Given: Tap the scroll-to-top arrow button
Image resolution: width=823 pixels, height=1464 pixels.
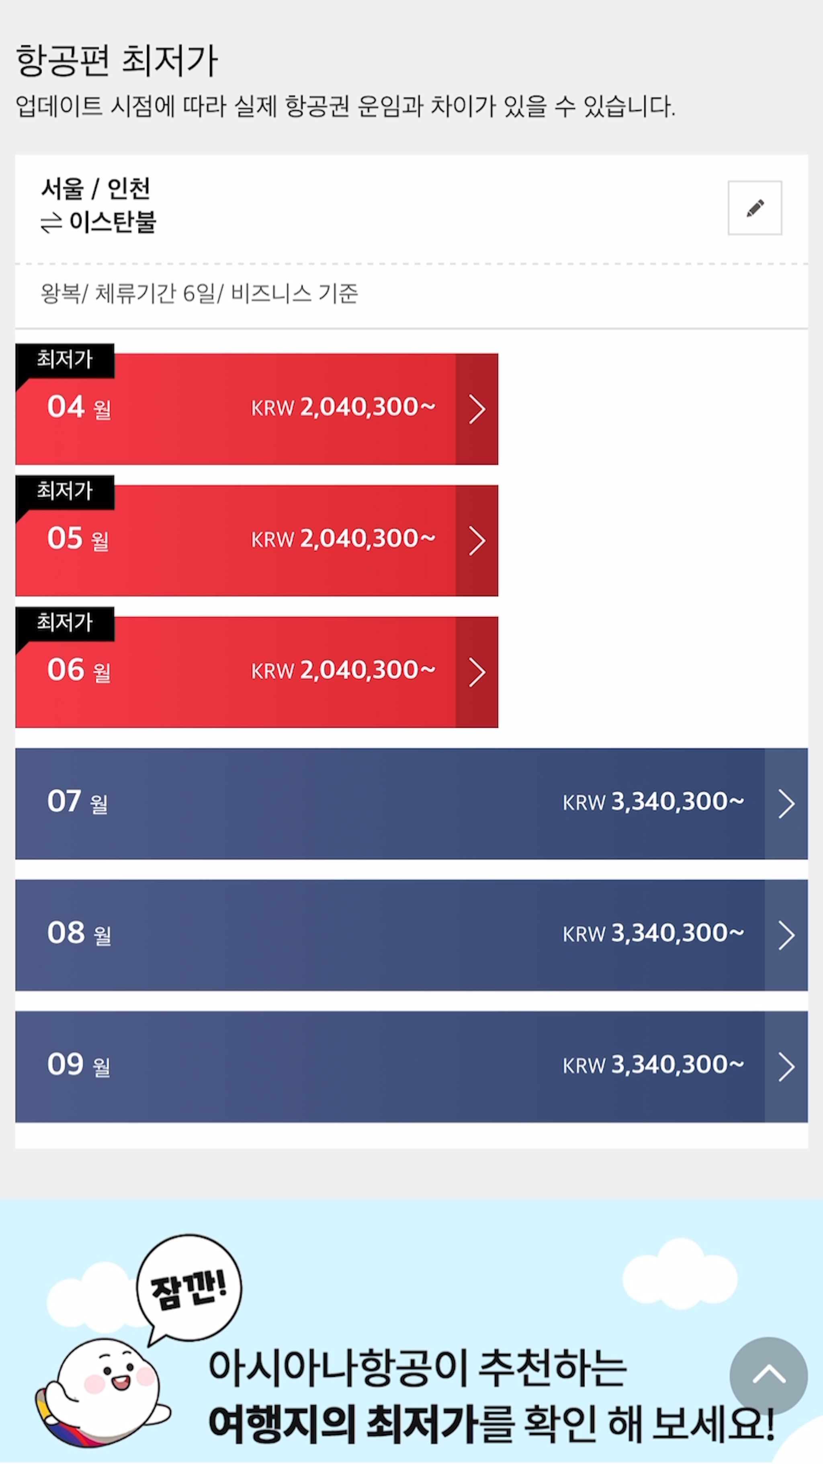Looking at the screenshot, I should 768,1376.
